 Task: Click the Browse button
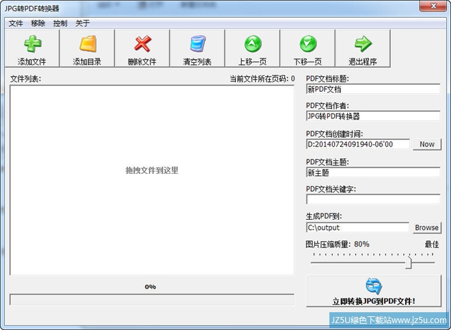coord(427,227)
